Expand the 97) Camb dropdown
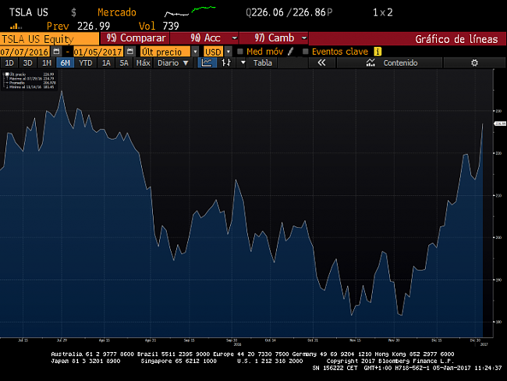 click(x=303, y=38)
